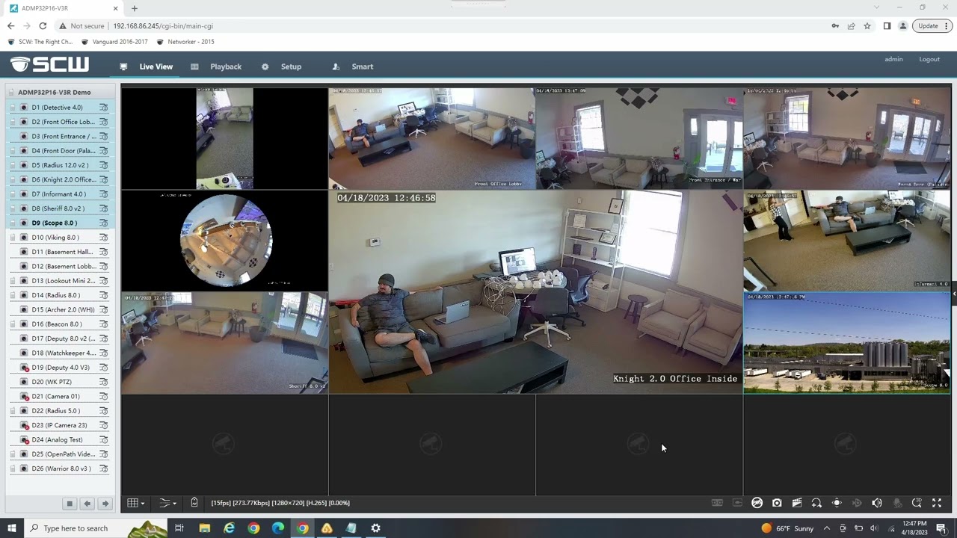The image size is (957, 538).
Task: Open the screen layout grid dropdown
Action: point(135,503)
